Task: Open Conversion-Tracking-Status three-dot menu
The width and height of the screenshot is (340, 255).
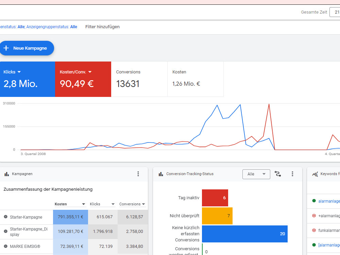Action: click(292, 174)
